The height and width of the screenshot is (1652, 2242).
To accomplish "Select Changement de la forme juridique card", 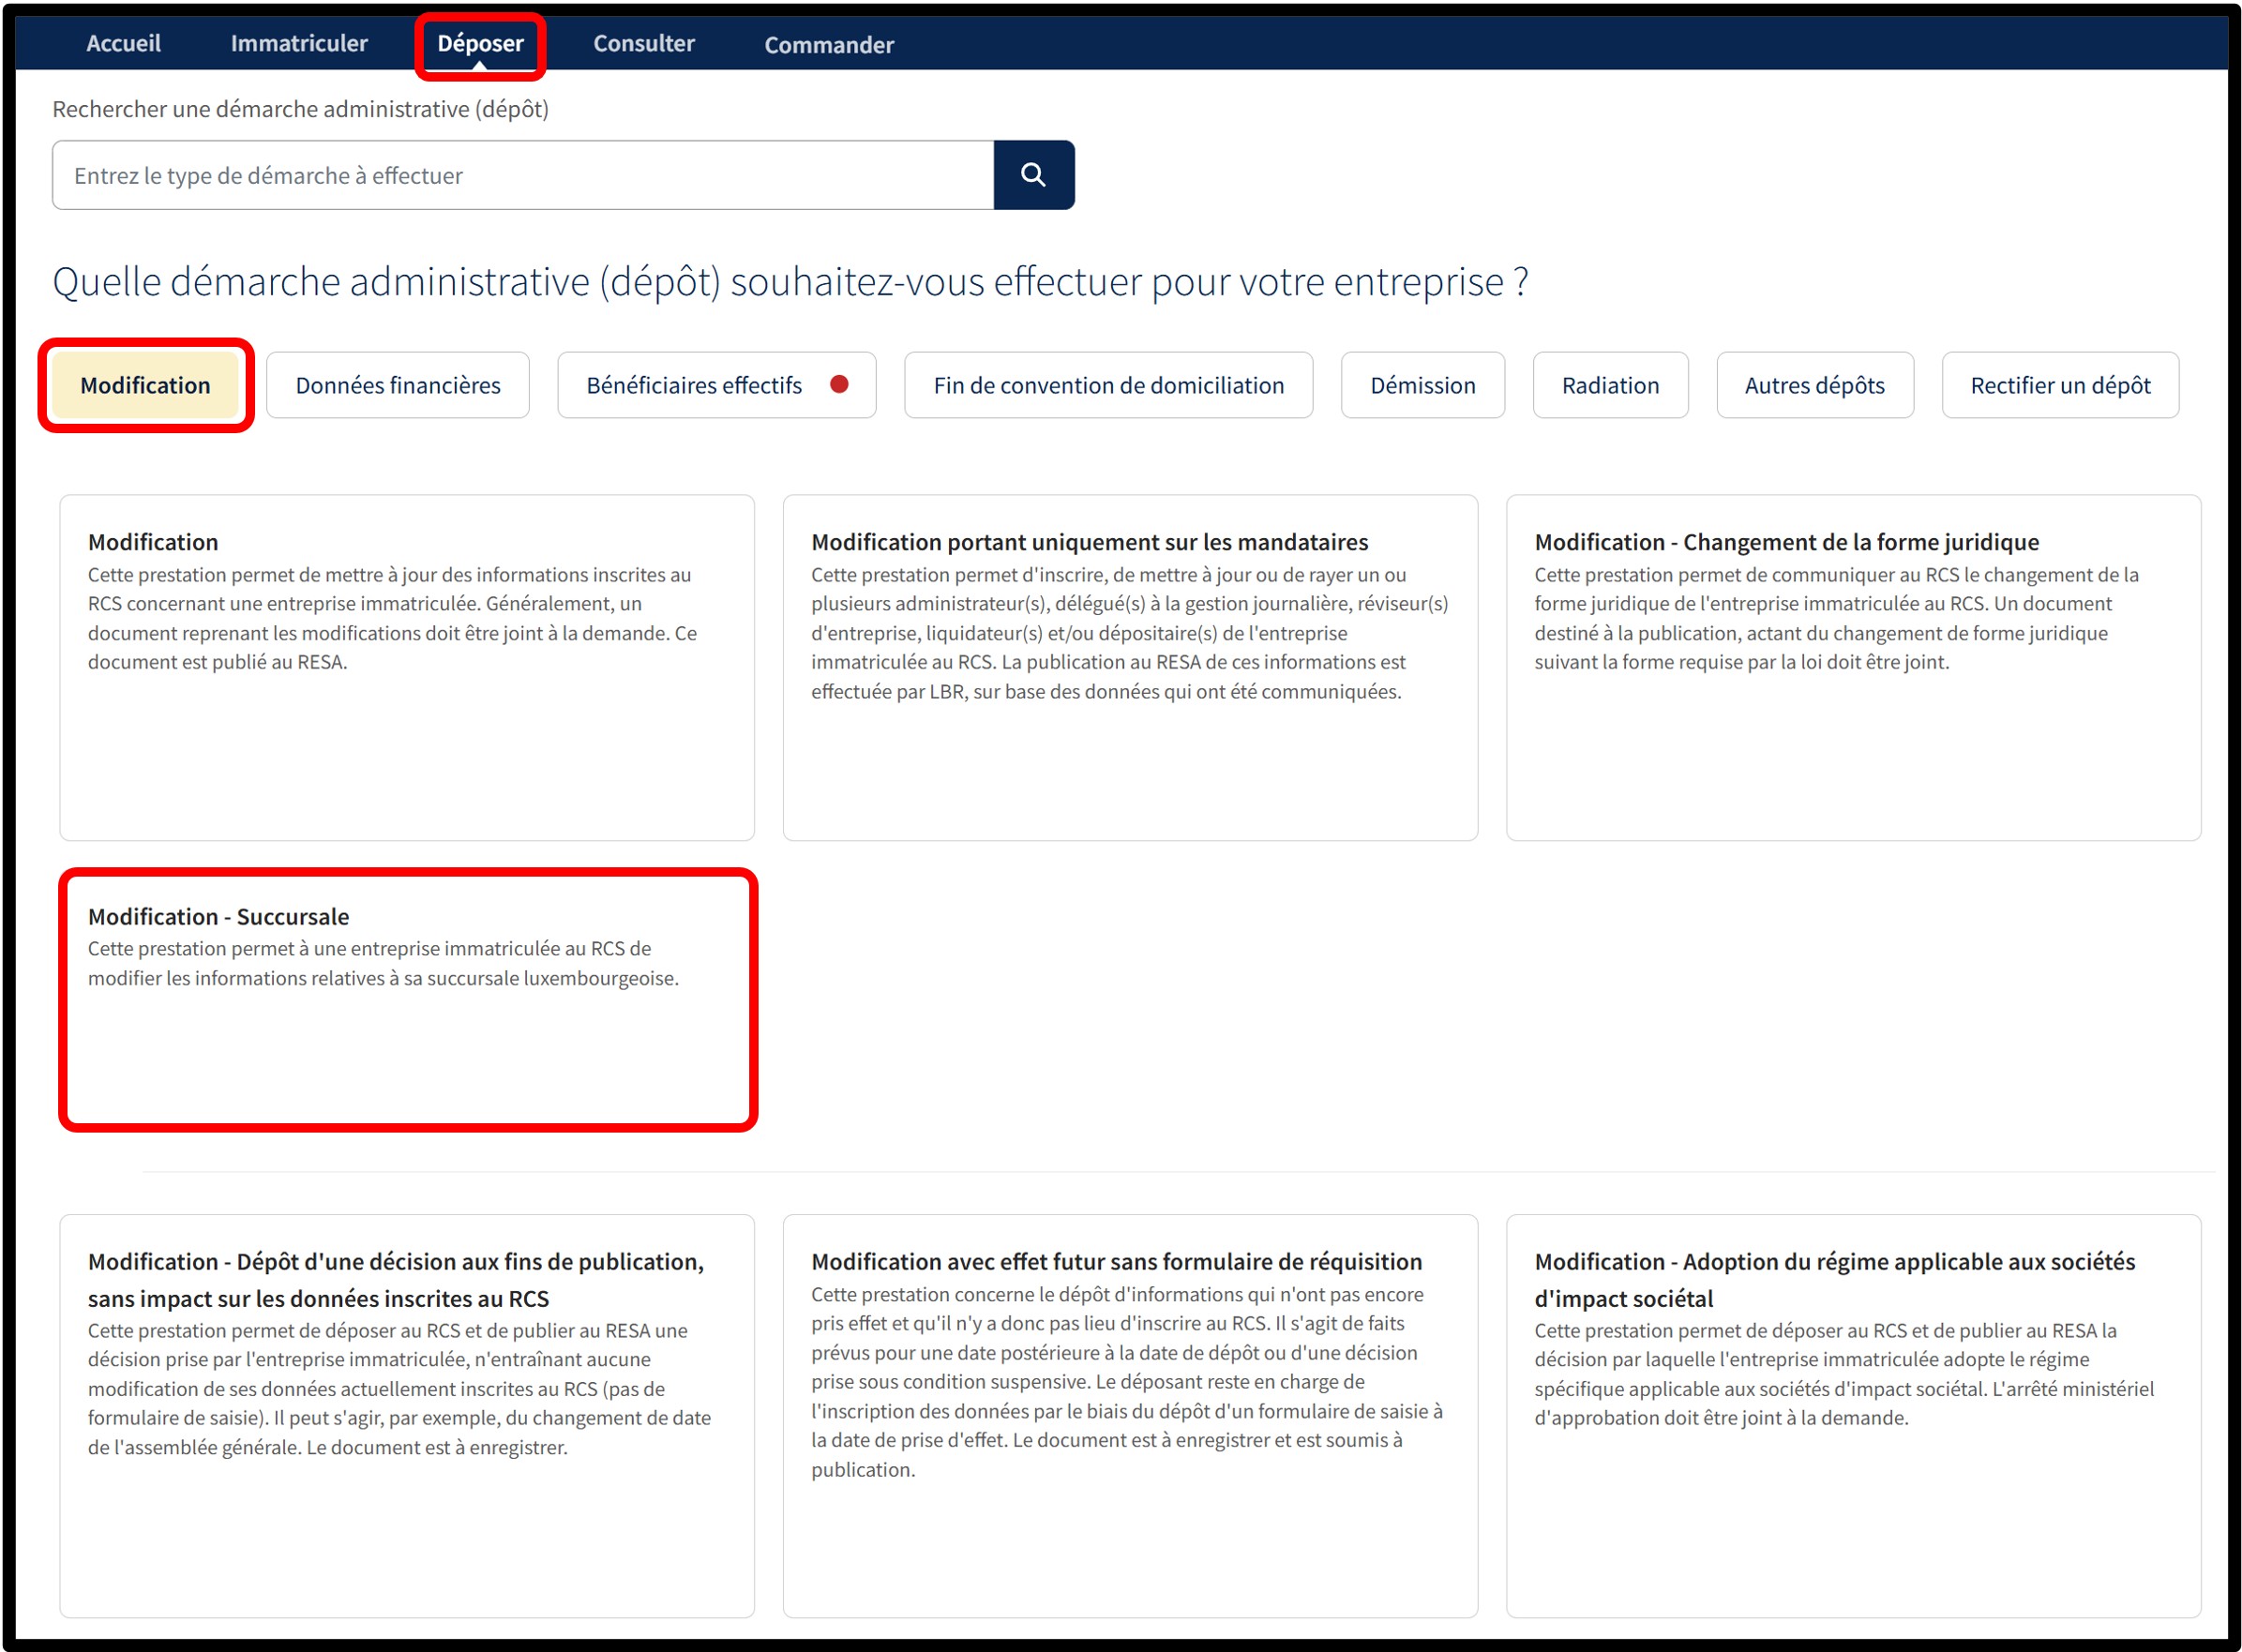I will click(1852, 666).
